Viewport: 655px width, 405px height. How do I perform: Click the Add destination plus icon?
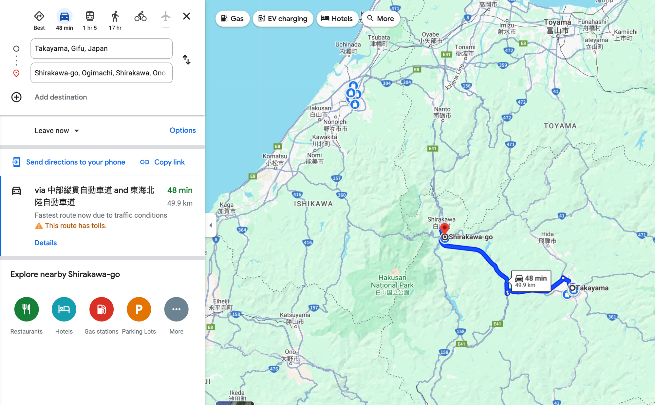coord(16,97)
